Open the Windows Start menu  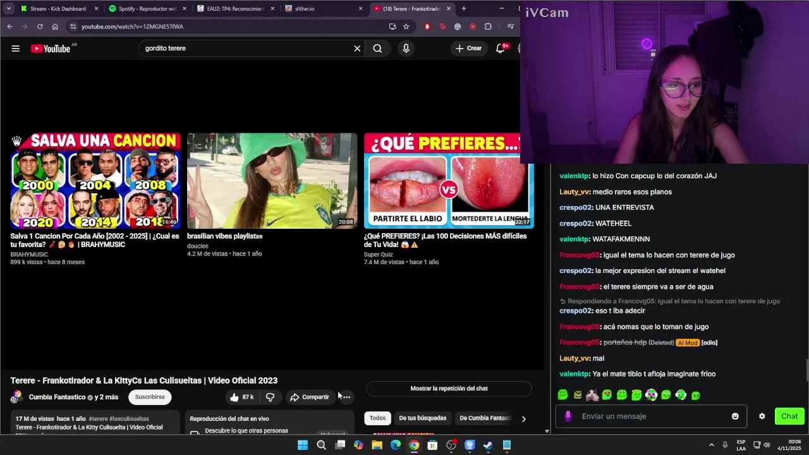coord(303,445)
